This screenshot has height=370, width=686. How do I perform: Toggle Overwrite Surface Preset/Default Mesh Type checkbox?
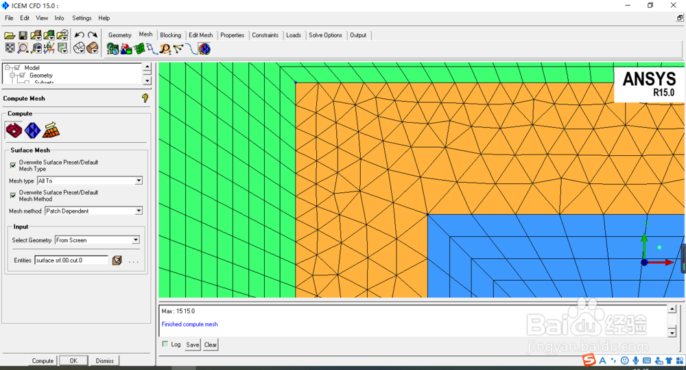pos(12,165)
